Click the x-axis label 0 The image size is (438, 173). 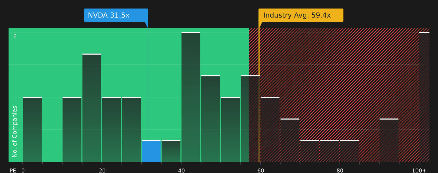pos(23,171)
